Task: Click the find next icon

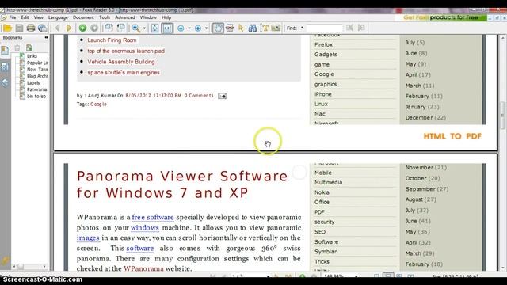Action: coord(361,28)
